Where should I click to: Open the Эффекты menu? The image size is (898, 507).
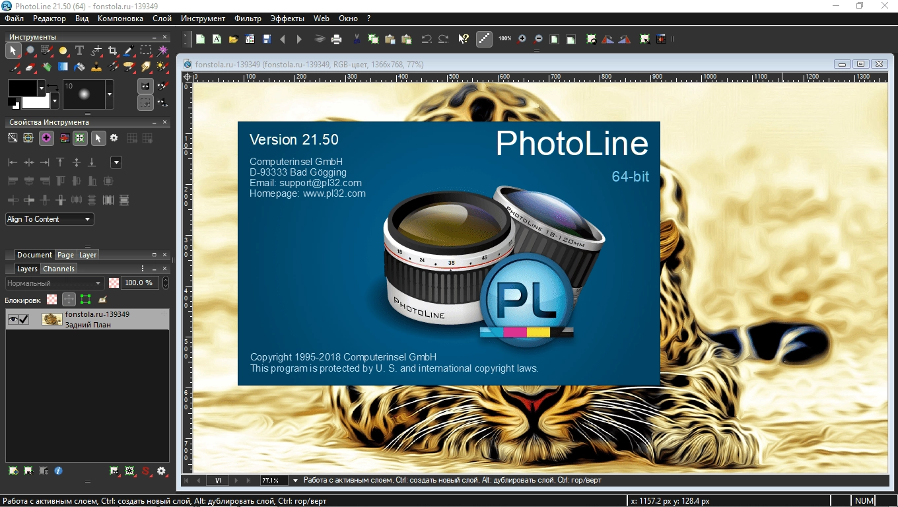287,18
